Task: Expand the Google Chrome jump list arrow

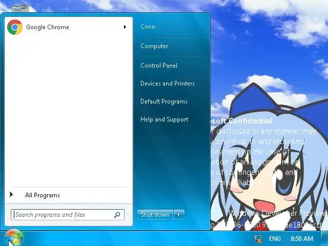Action: click(125, 27)
